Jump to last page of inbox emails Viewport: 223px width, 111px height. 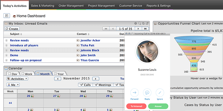click(x=145, y=29)
